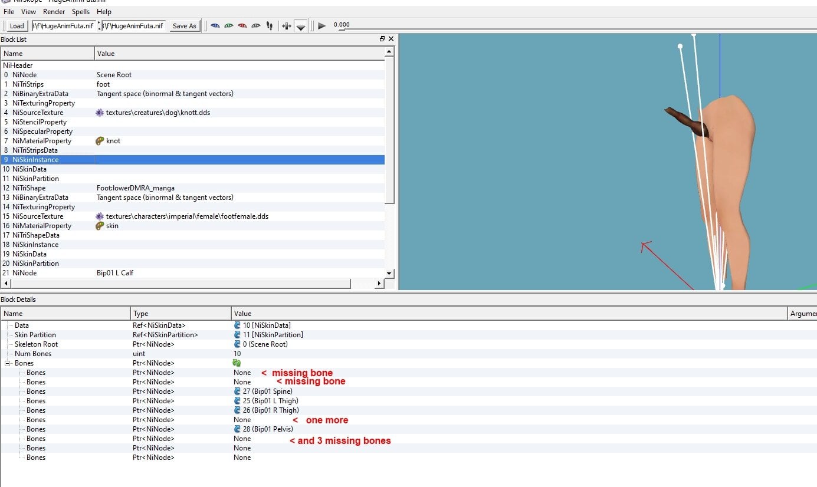Open the toolbar down-arrow dropdown

301,27
